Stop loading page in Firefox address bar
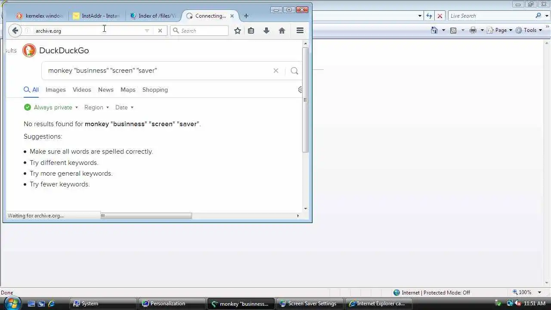Image resolution: width=551 pixels, height=310 pixels. point(160,31)
